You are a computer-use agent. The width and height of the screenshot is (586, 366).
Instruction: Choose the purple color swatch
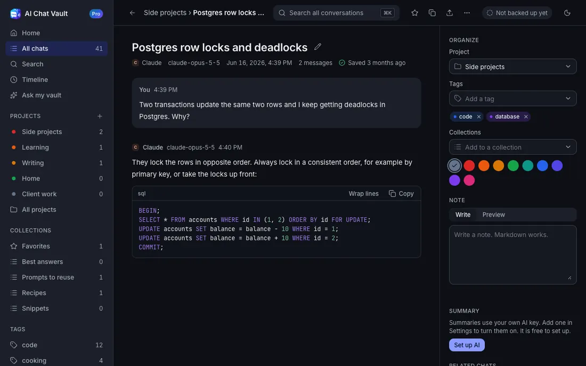click(x=454, y=180)
